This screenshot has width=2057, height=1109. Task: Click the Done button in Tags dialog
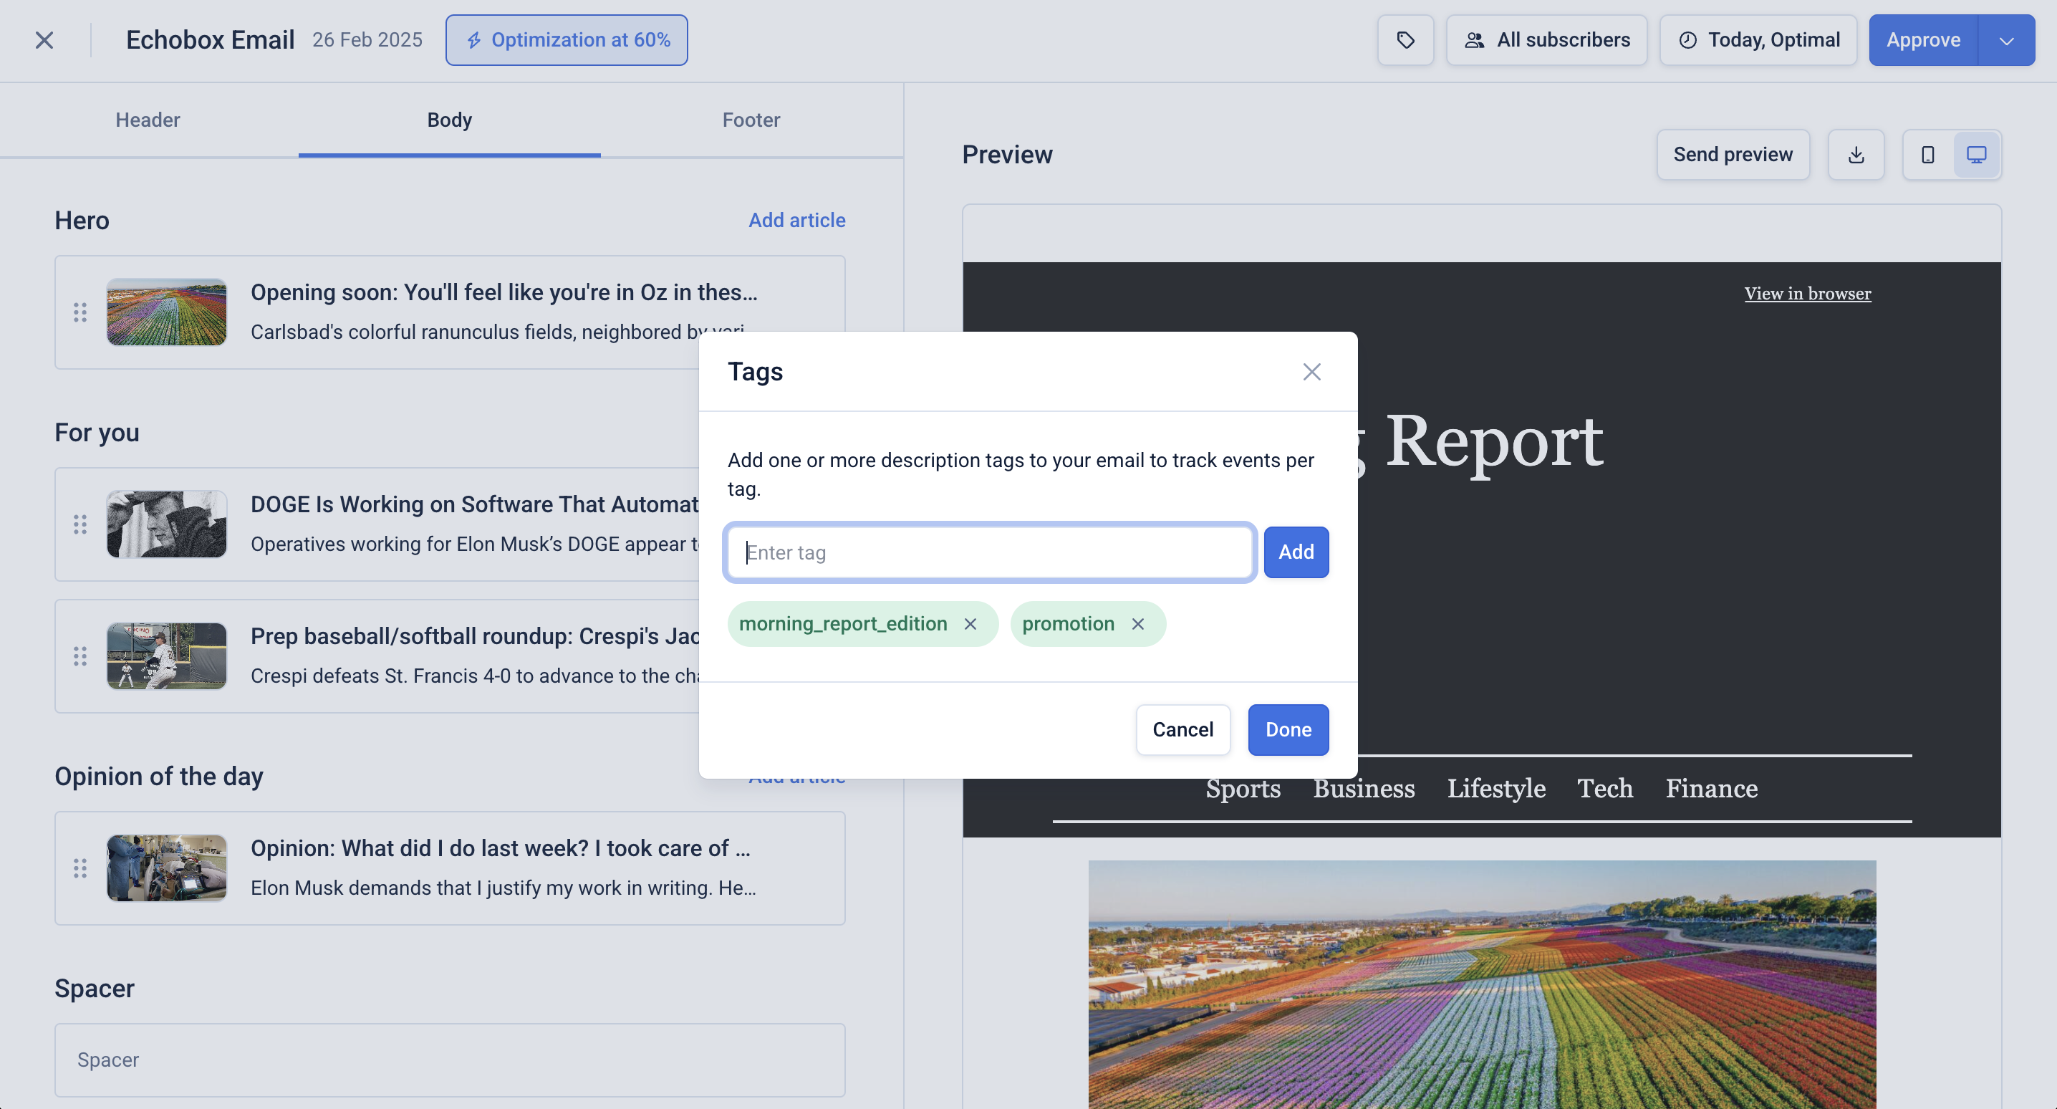point(1288,729)
